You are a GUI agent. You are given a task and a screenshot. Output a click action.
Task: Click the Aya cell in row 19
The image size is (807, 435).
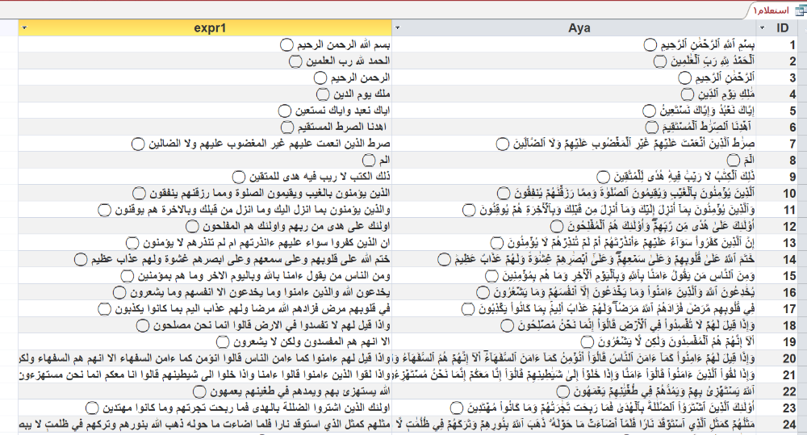[574, 341]
